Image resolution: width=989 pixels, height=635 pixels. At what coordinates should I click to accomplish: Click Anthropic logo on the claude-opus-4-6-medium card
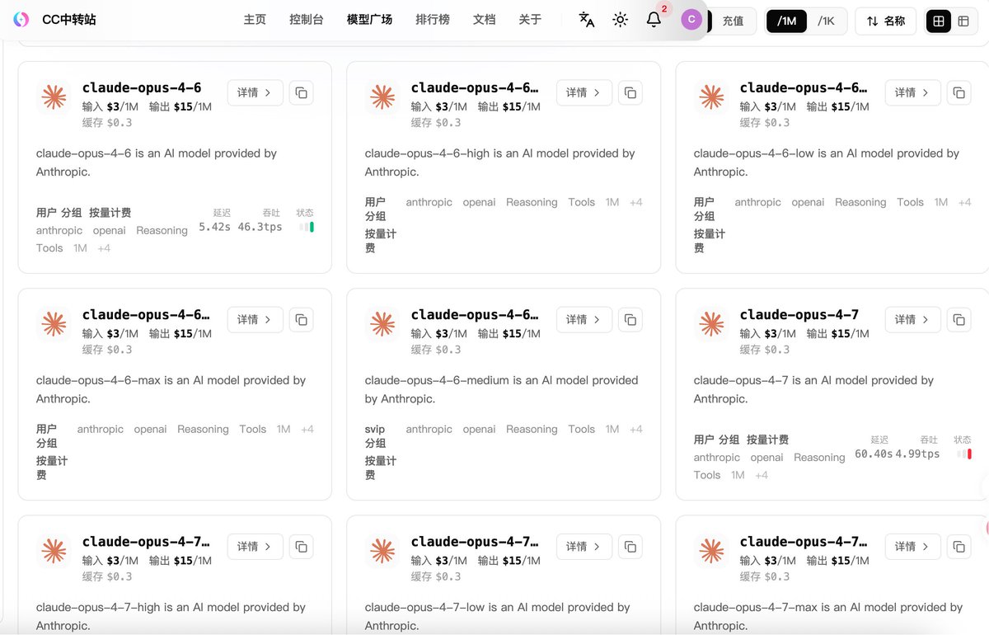382,324
